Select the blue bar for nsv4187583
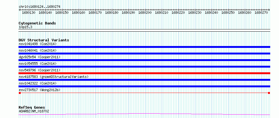 click(x=144, y=80)
